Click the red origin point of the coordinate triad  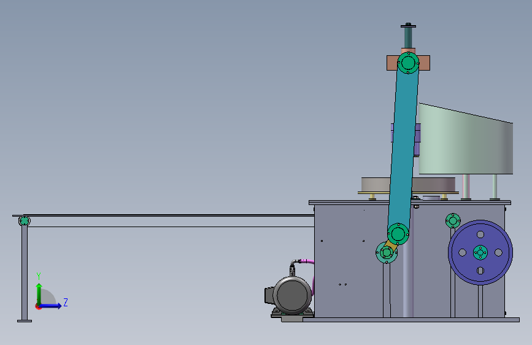[x=38, y=306]
